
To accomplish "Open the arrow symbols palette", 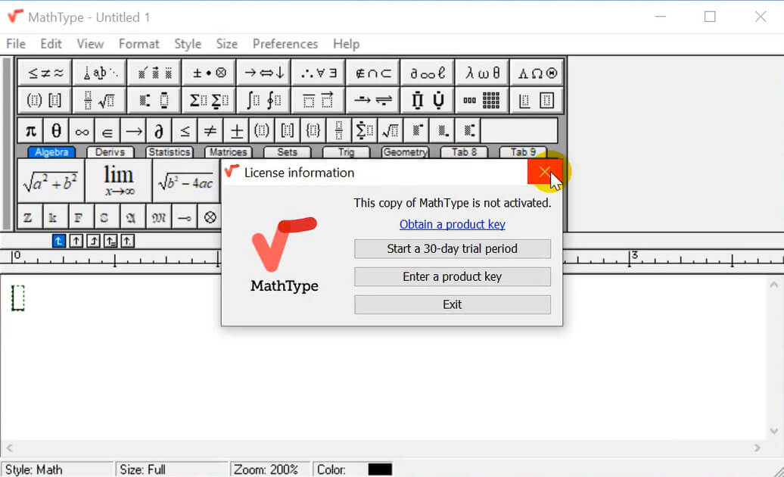I will (263, 73).
